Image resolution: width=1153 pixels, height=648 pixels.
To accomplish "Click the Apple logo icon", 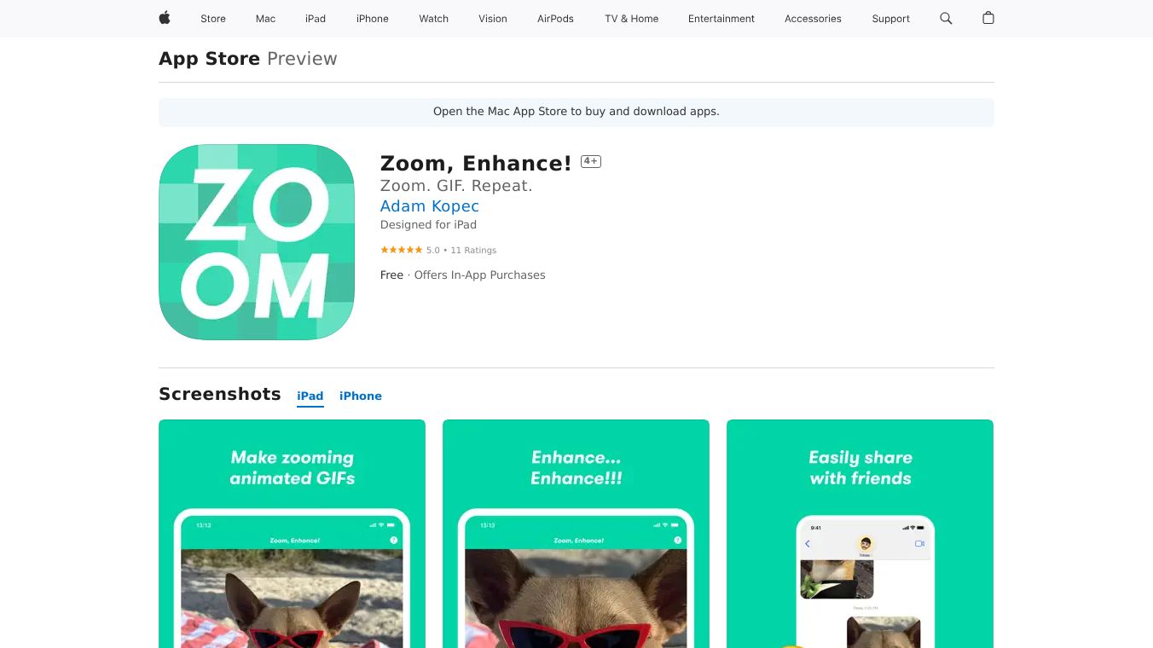I will [165, 18].
